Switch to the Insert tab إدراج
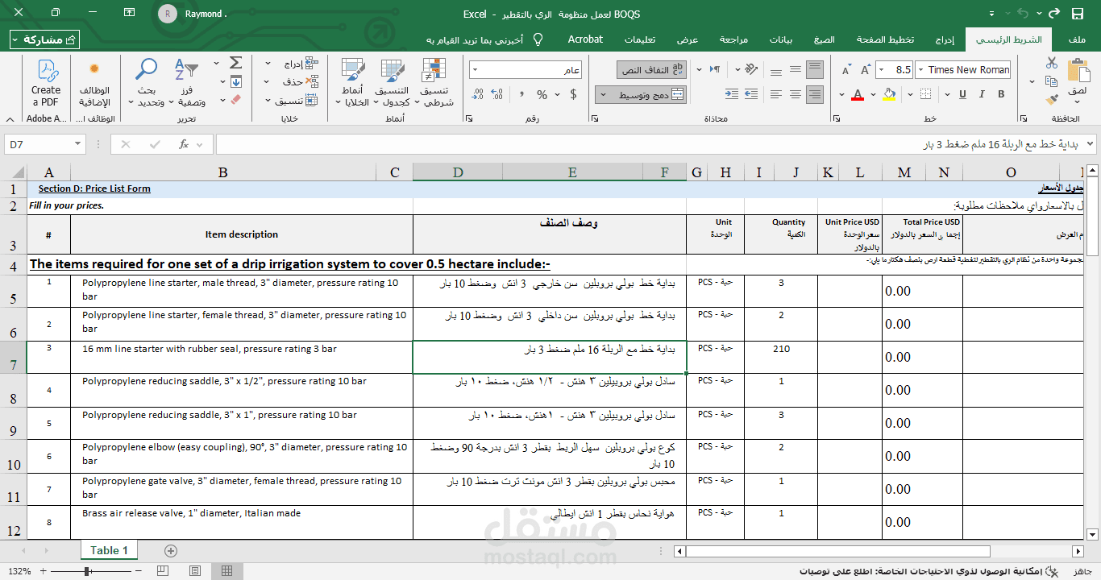This screenshot has width=1101, height=580. click(945, 39)
